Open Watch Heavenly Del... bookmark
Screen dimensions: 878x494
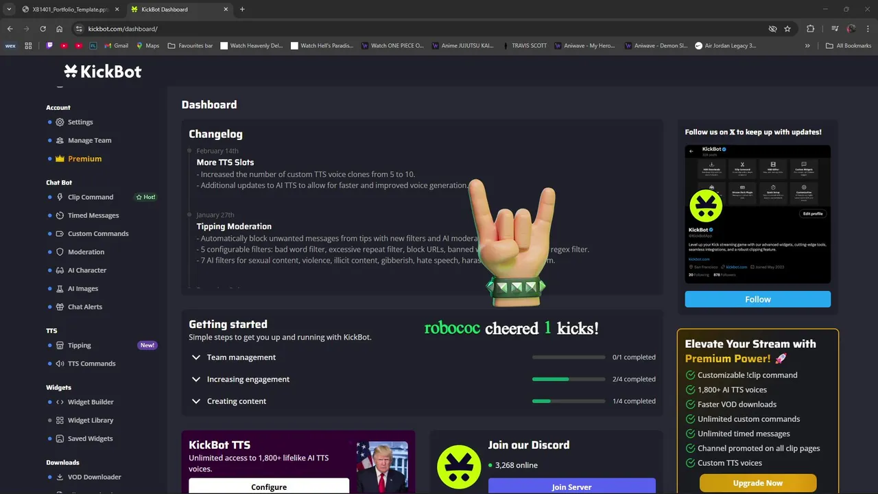[251, 46]
